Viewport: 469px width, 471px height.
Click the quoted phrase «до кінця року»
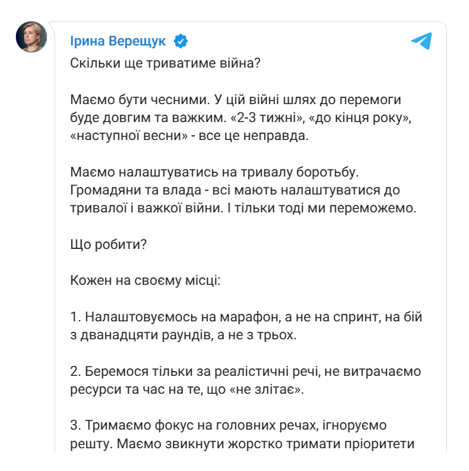coord(359,118)
